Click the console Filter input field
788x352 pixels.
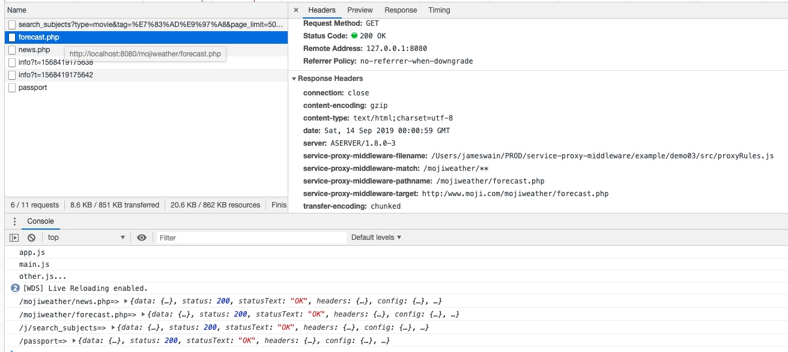252,237
